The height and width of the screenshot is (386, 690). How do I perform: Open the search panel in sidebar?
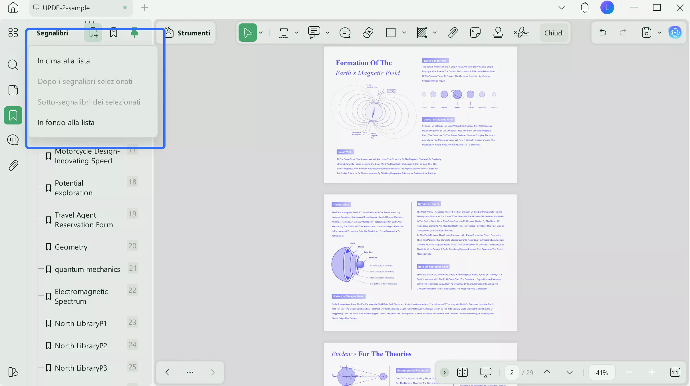pyautogui.click(x=13, y=65)
